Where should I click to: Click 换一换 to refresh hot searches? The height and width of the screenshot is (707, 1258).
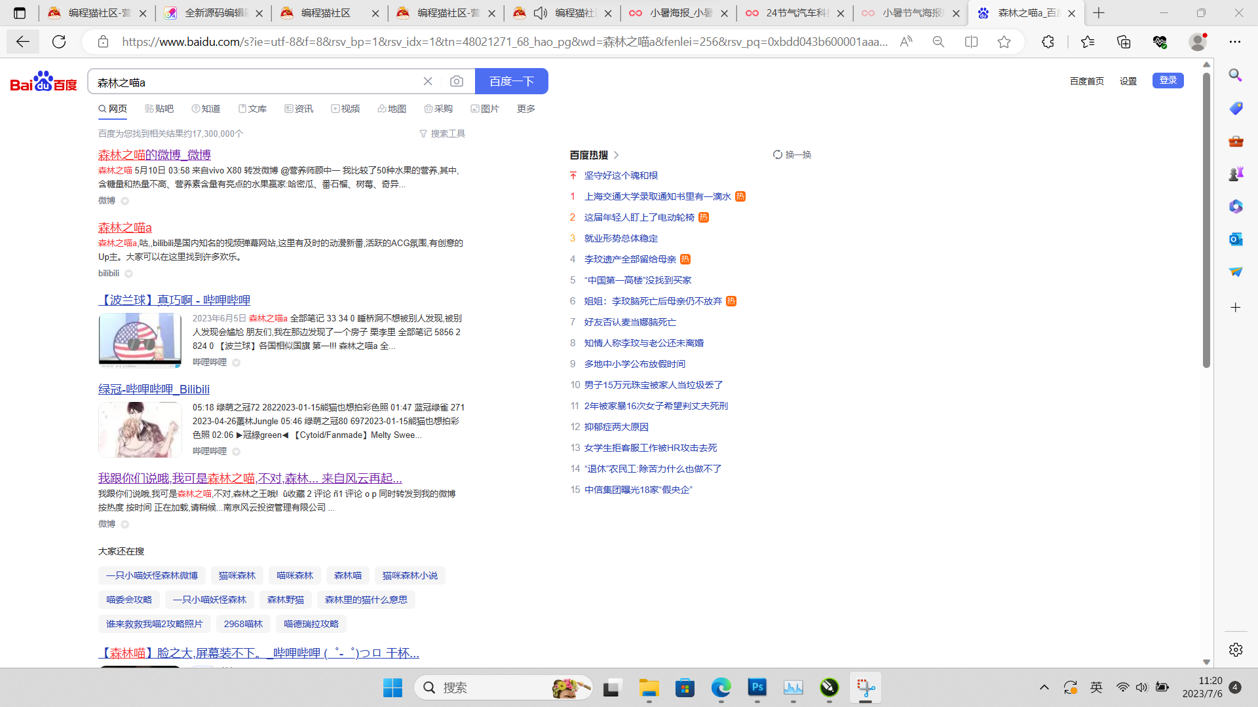(792, 155)
